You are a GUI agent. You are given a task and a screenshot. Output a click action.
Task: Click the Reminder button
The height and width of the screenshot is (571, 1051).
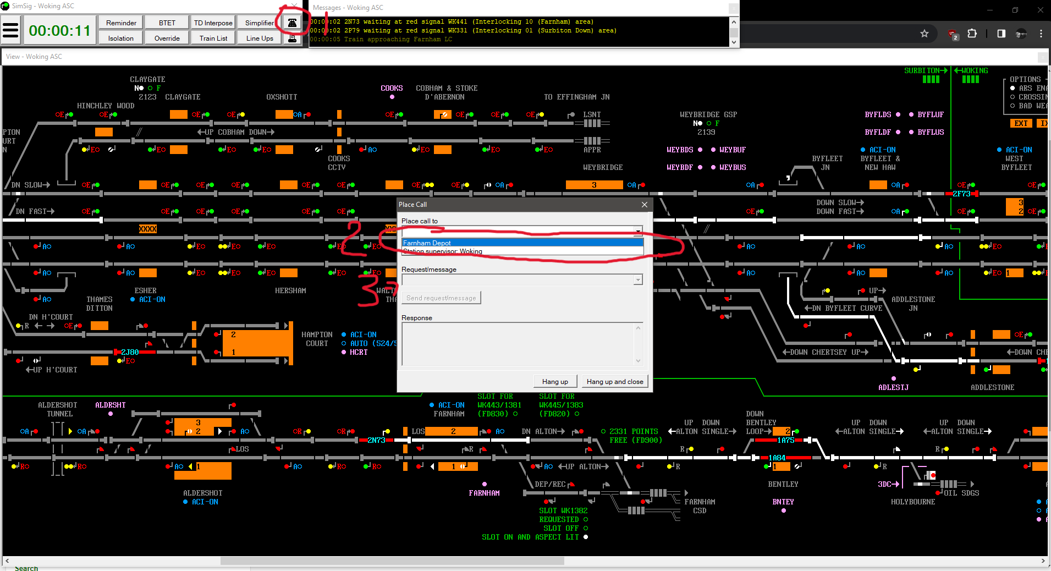tap(121, 23)
